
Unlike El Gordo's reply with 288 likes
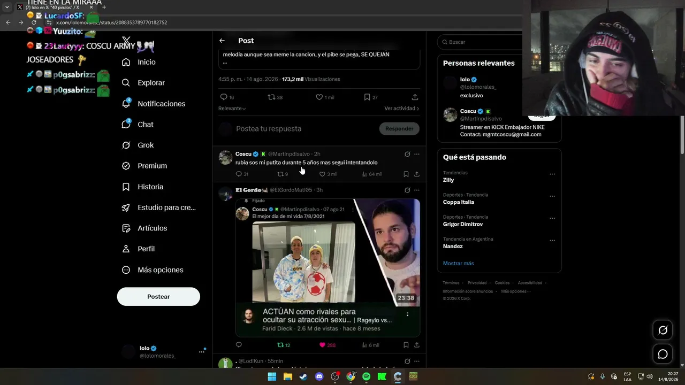pos(328,345)
